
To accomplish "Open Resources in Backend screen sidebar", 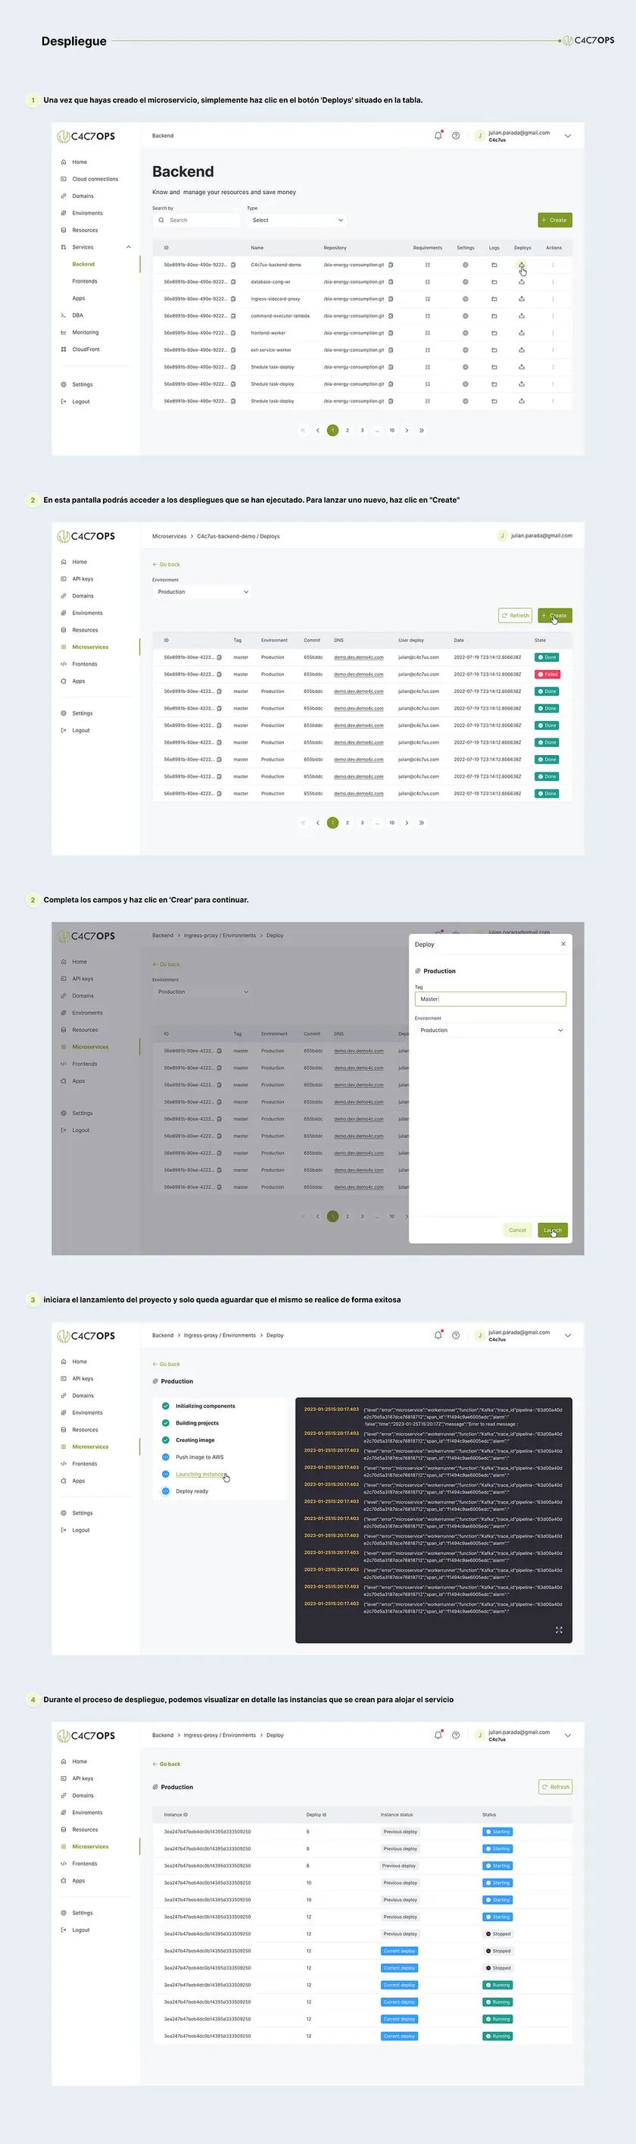I will click(85, 230).
